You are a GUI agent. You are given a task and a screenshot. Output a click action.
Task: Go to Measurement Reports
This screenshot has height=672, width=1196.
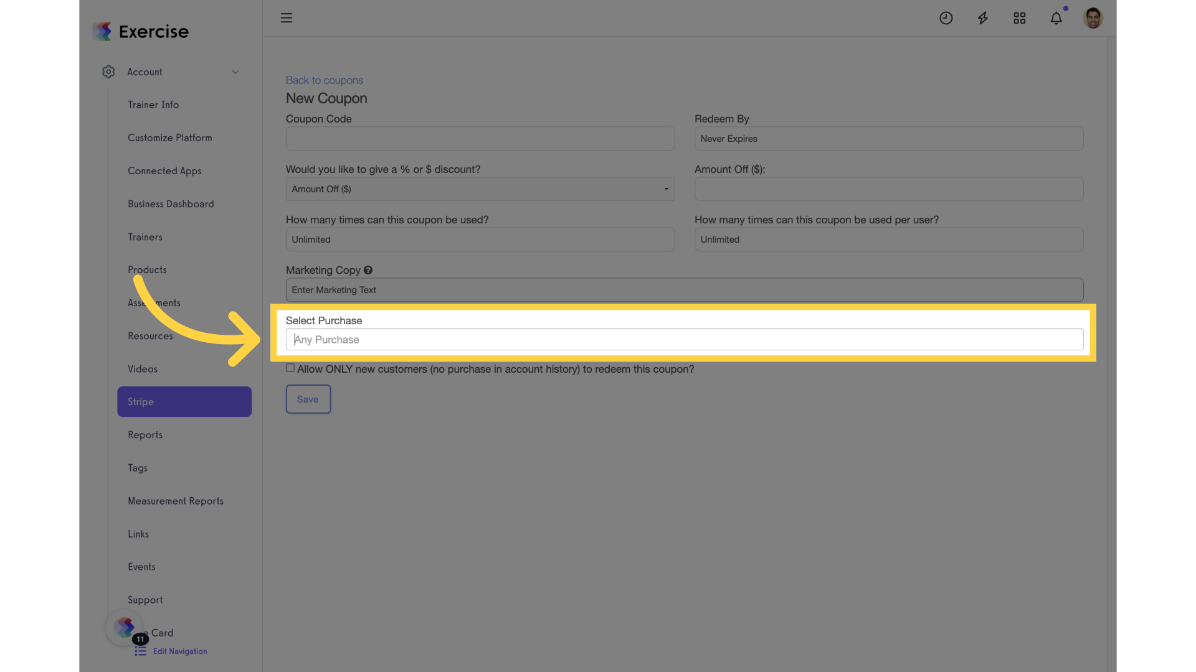point(176,501)
